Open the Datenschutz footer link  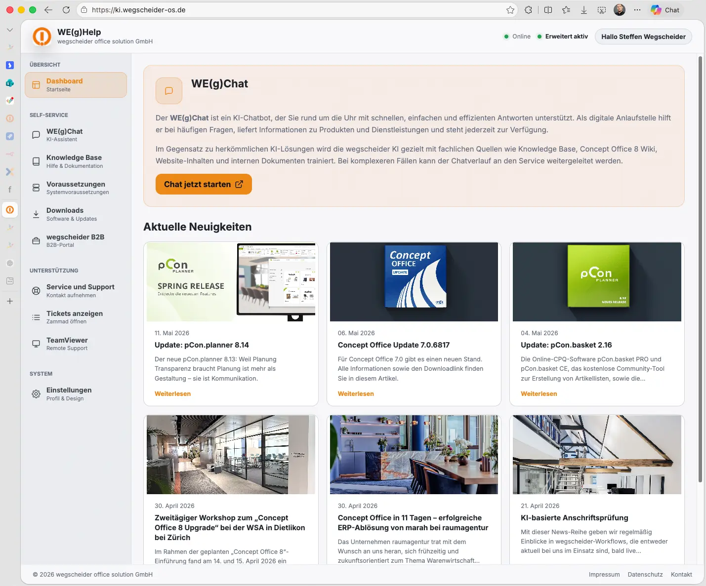pos(645,575)
